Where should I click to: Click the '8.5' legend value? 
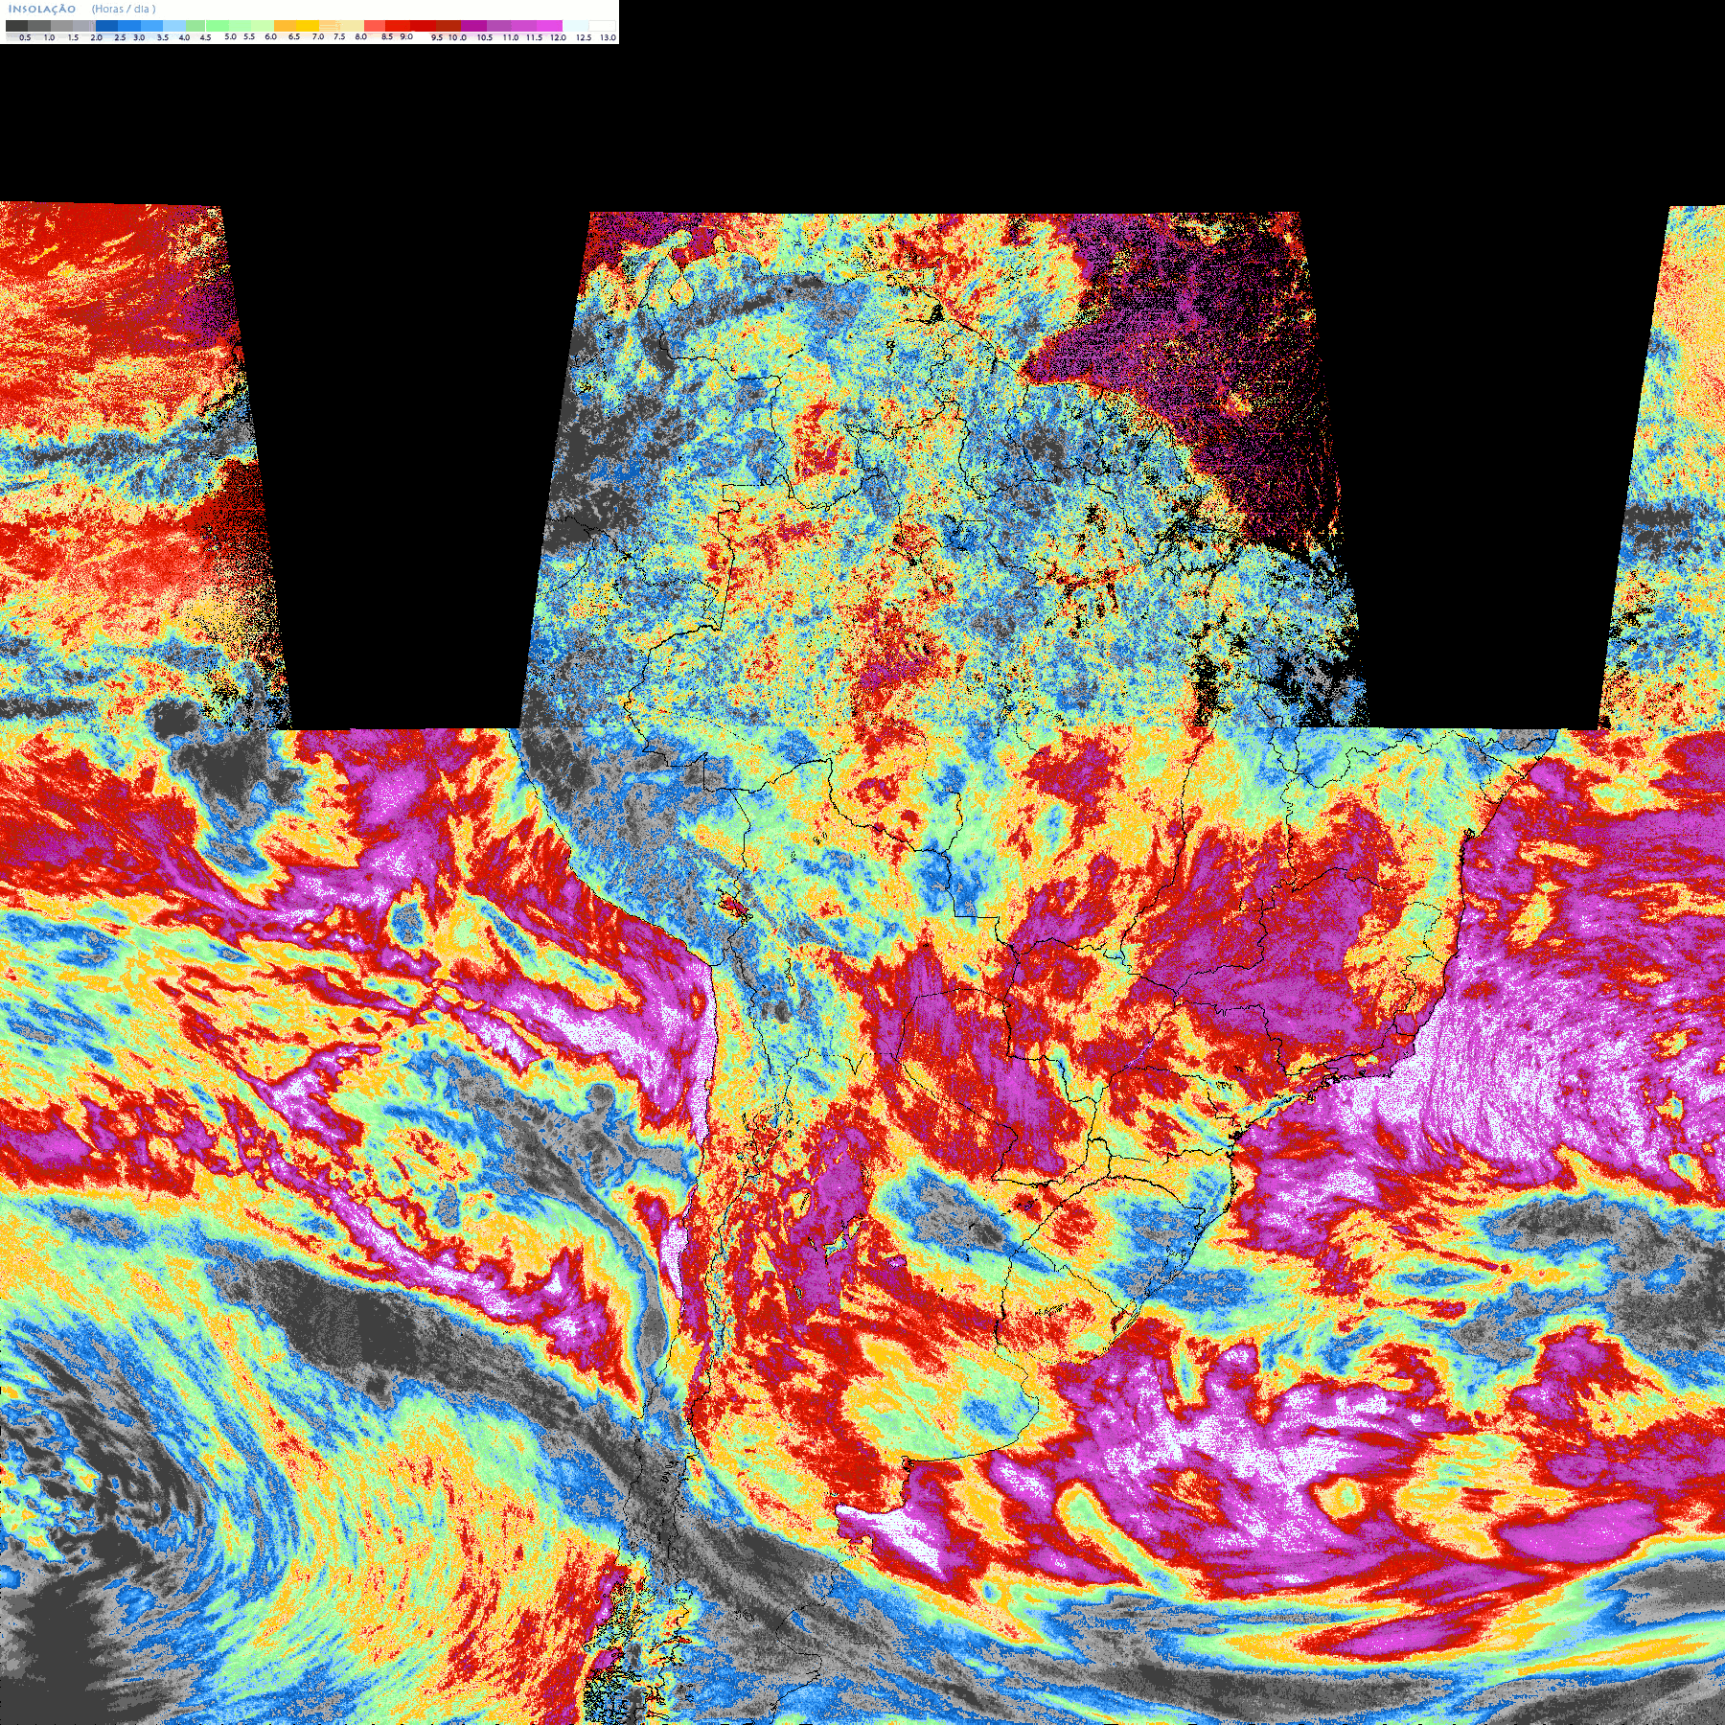tap(387, 36)
